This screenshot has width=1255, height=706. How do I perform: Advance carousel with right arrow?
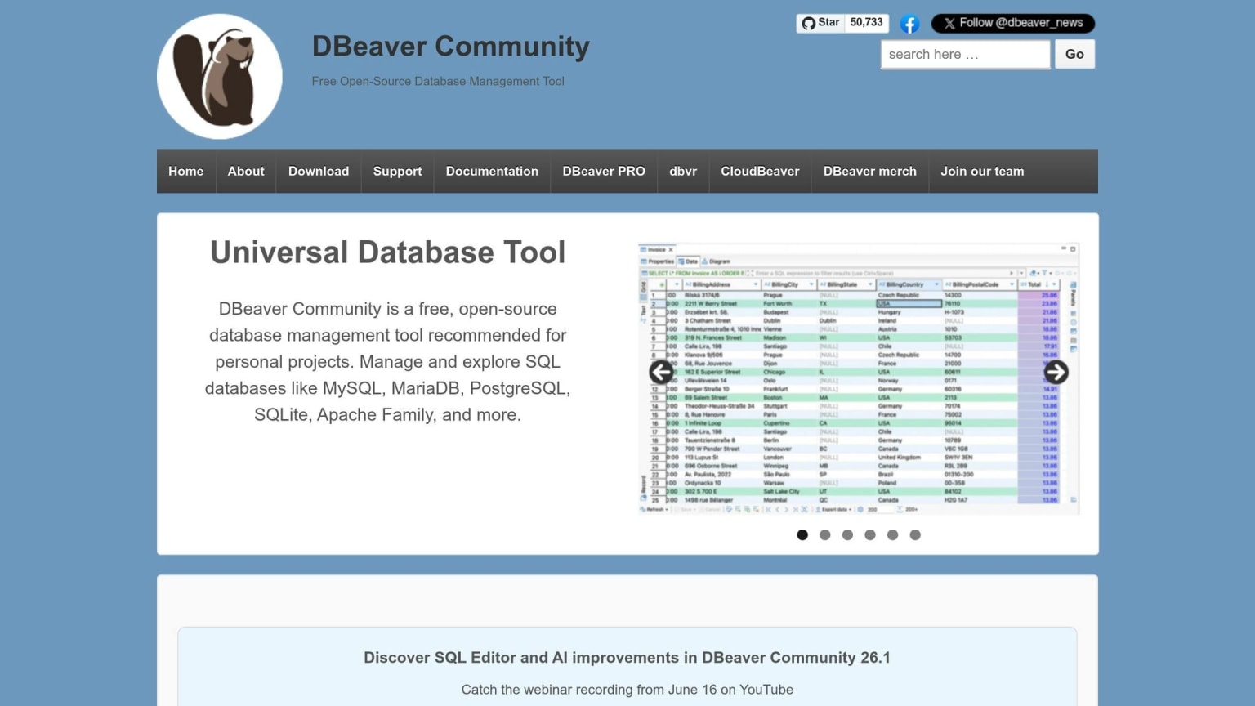click(x=1056, y=372)
